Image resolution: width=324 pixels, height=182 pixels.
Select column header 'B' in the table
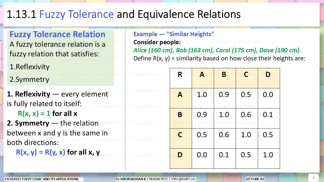coord(225,78)
